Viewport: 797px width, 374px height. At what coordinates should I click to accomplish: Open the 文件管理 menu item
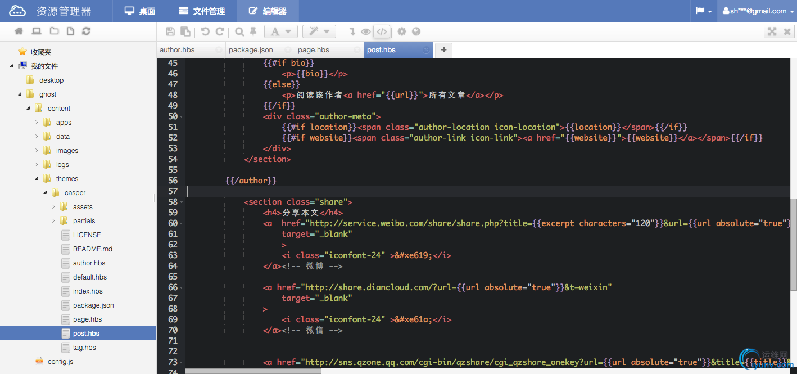click(202, 11)
